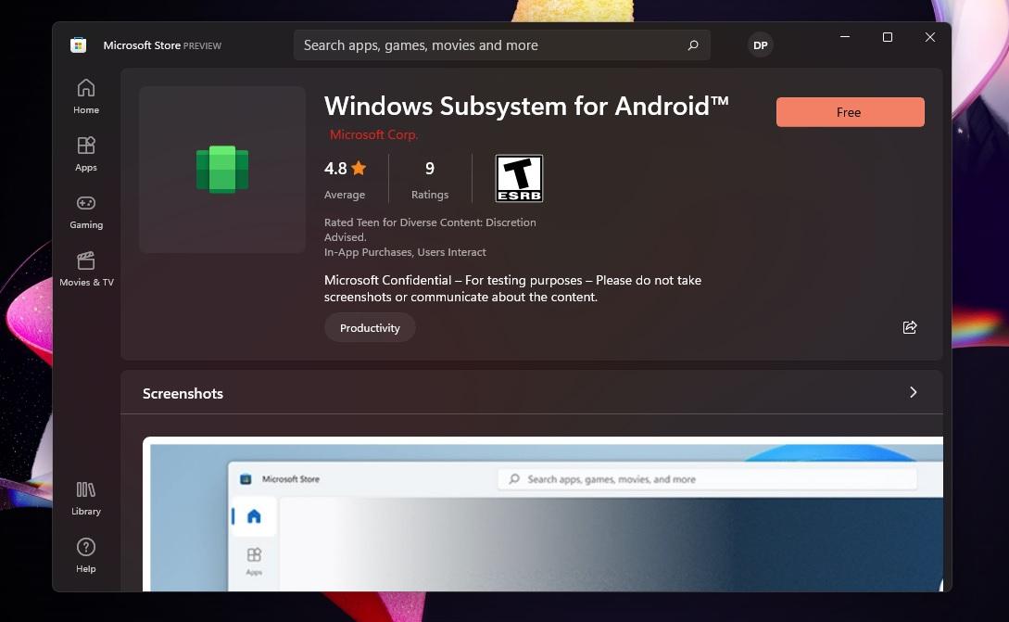
Task: Share the Windows Subsystem for Android app
Action: (x=909, y=326)
